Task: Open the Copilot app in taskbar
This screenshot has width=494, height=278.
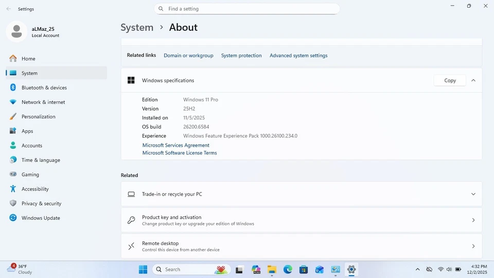Action: [x=256, y=269]
